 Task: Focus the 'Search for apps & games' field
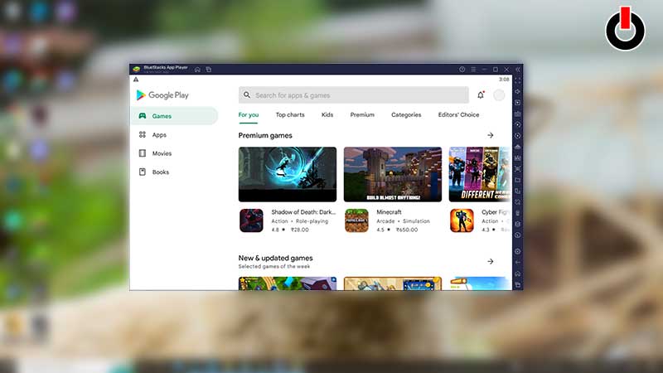(354, 95)
